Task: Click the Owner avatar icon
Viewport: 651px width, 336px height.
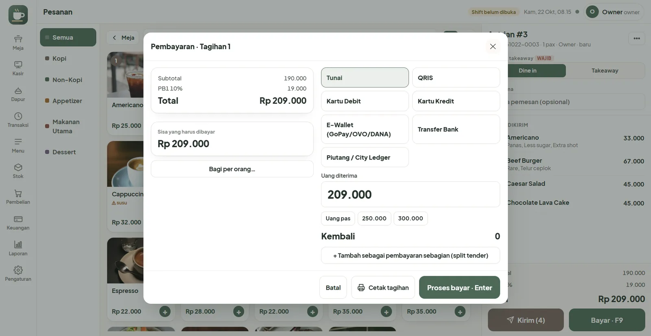Action: click(x=592, y=12)
